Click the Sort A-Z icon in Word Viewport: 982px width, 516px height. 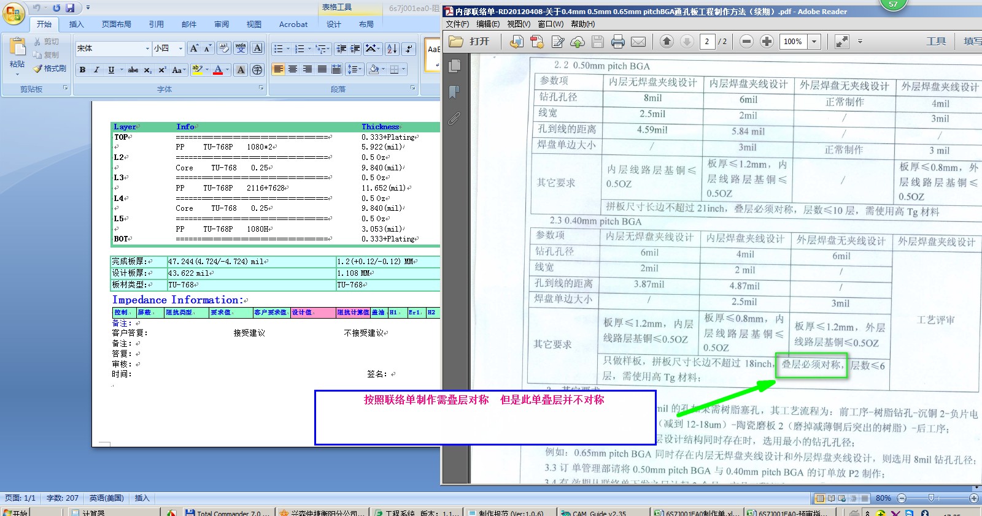click(x=392, y=48)
